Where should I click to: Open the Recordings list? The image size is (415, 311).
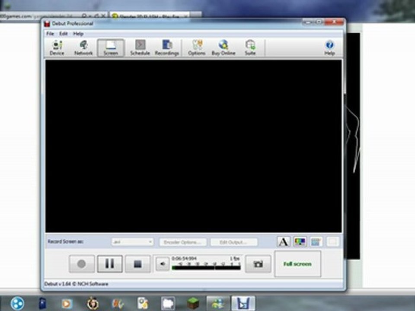(x=167, y=48)
